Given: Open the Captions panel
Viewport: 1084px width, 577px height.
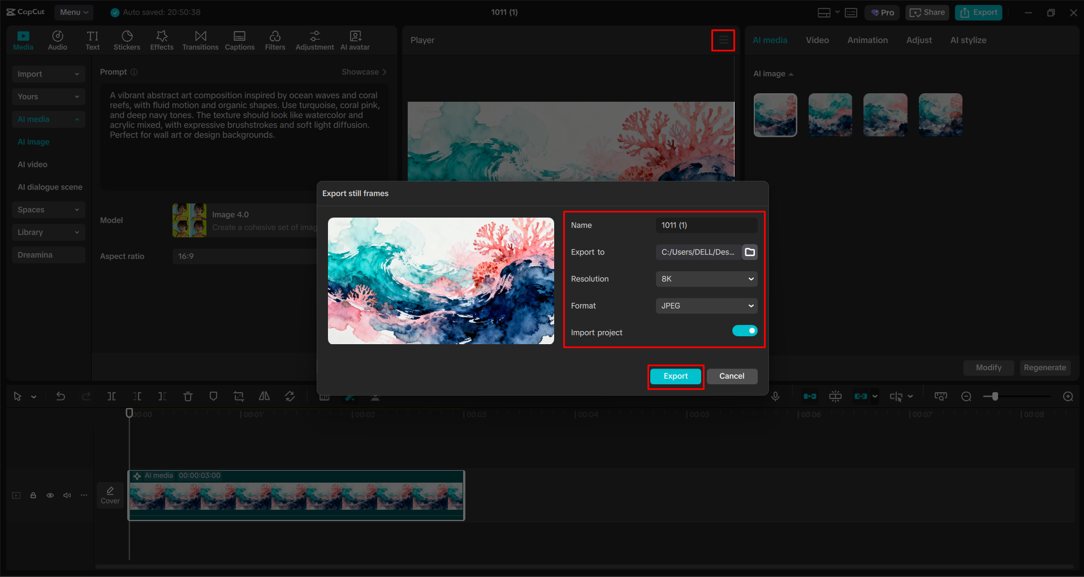Looking at the screenshot, I should 239,40.
